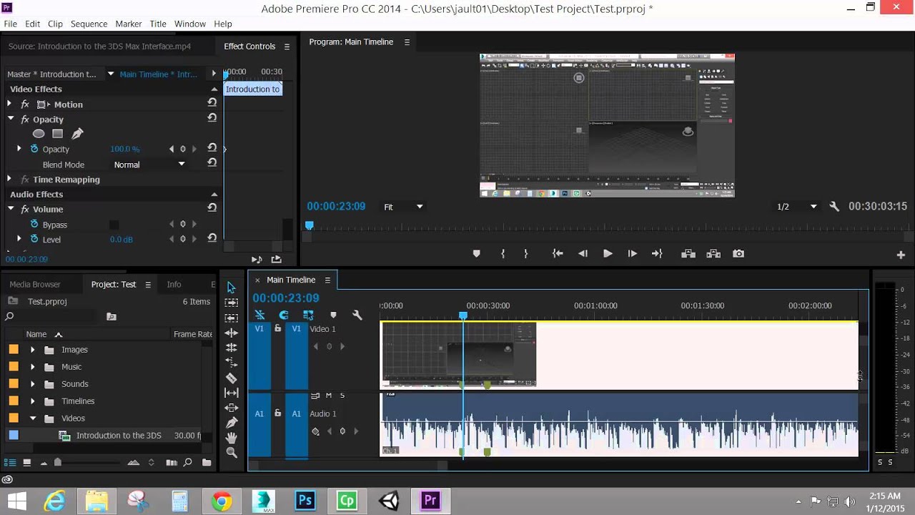Screen dimensions: 915x515
Task: Open timeline display settings wrench
Action: click(x=357, y=315)
